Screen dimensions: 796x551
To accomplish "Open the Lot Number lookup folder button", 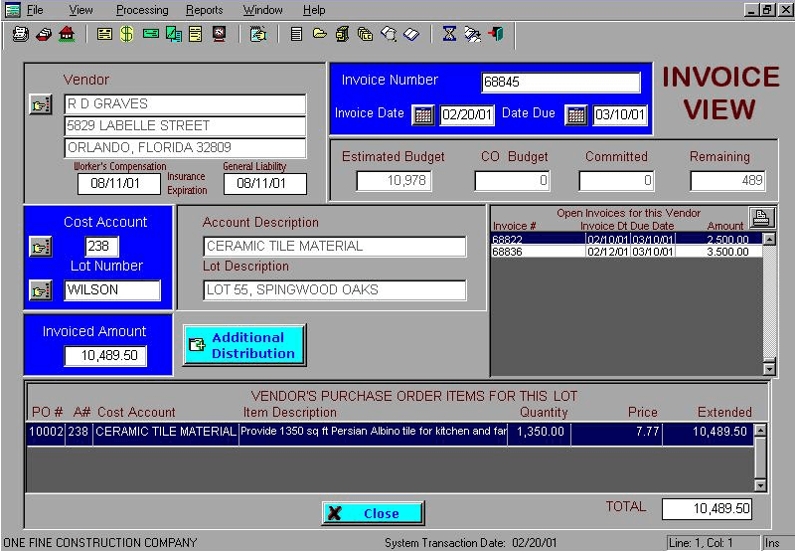I will (x=41, y=290).
